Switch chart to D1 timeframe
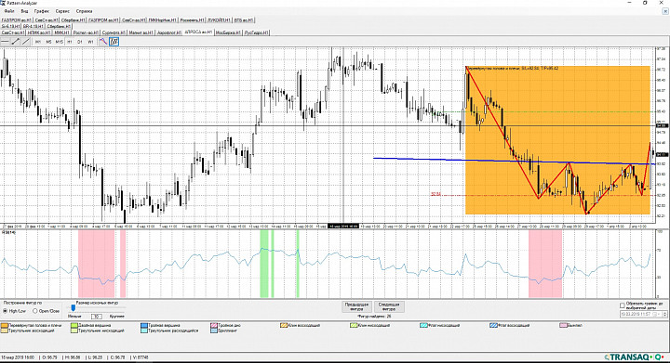The width and height of the screenshot is (670, 363). coord(80,42)
